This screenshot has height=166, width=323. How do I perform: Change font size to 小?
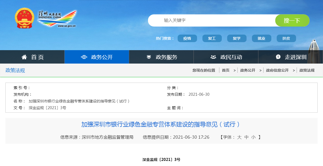pyautogui.click(x=253, y=137)
